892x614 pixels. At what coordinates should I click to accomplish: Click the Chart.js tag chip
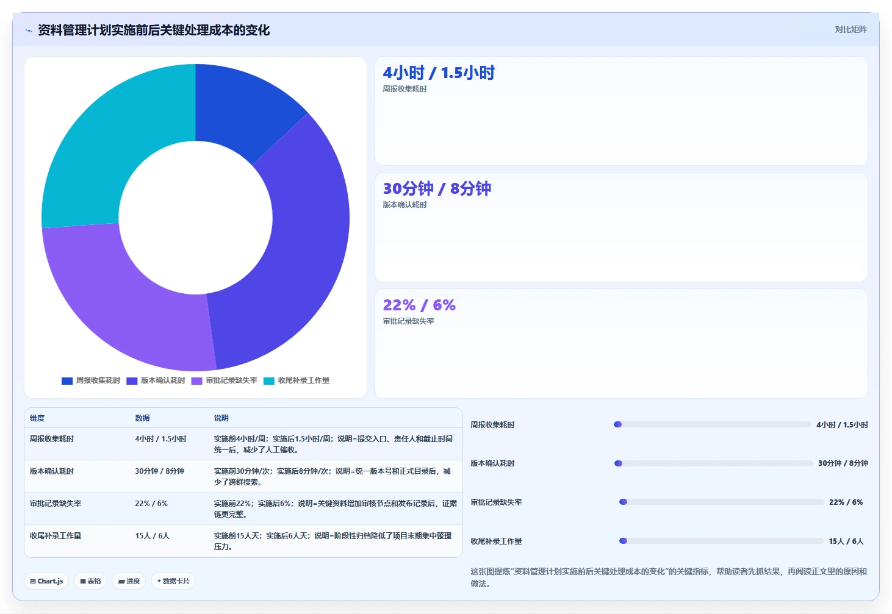[x=46, y=581]
